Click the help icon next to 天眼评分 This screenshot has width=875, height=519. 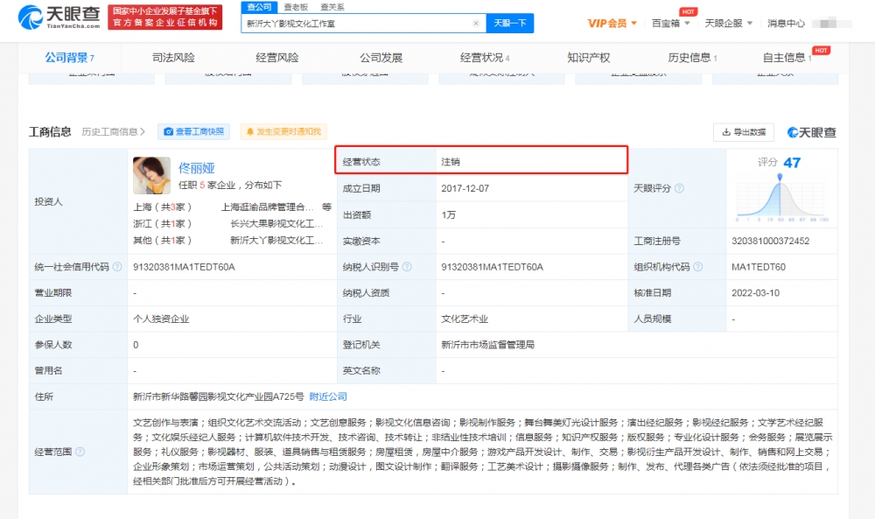point(679,188)
